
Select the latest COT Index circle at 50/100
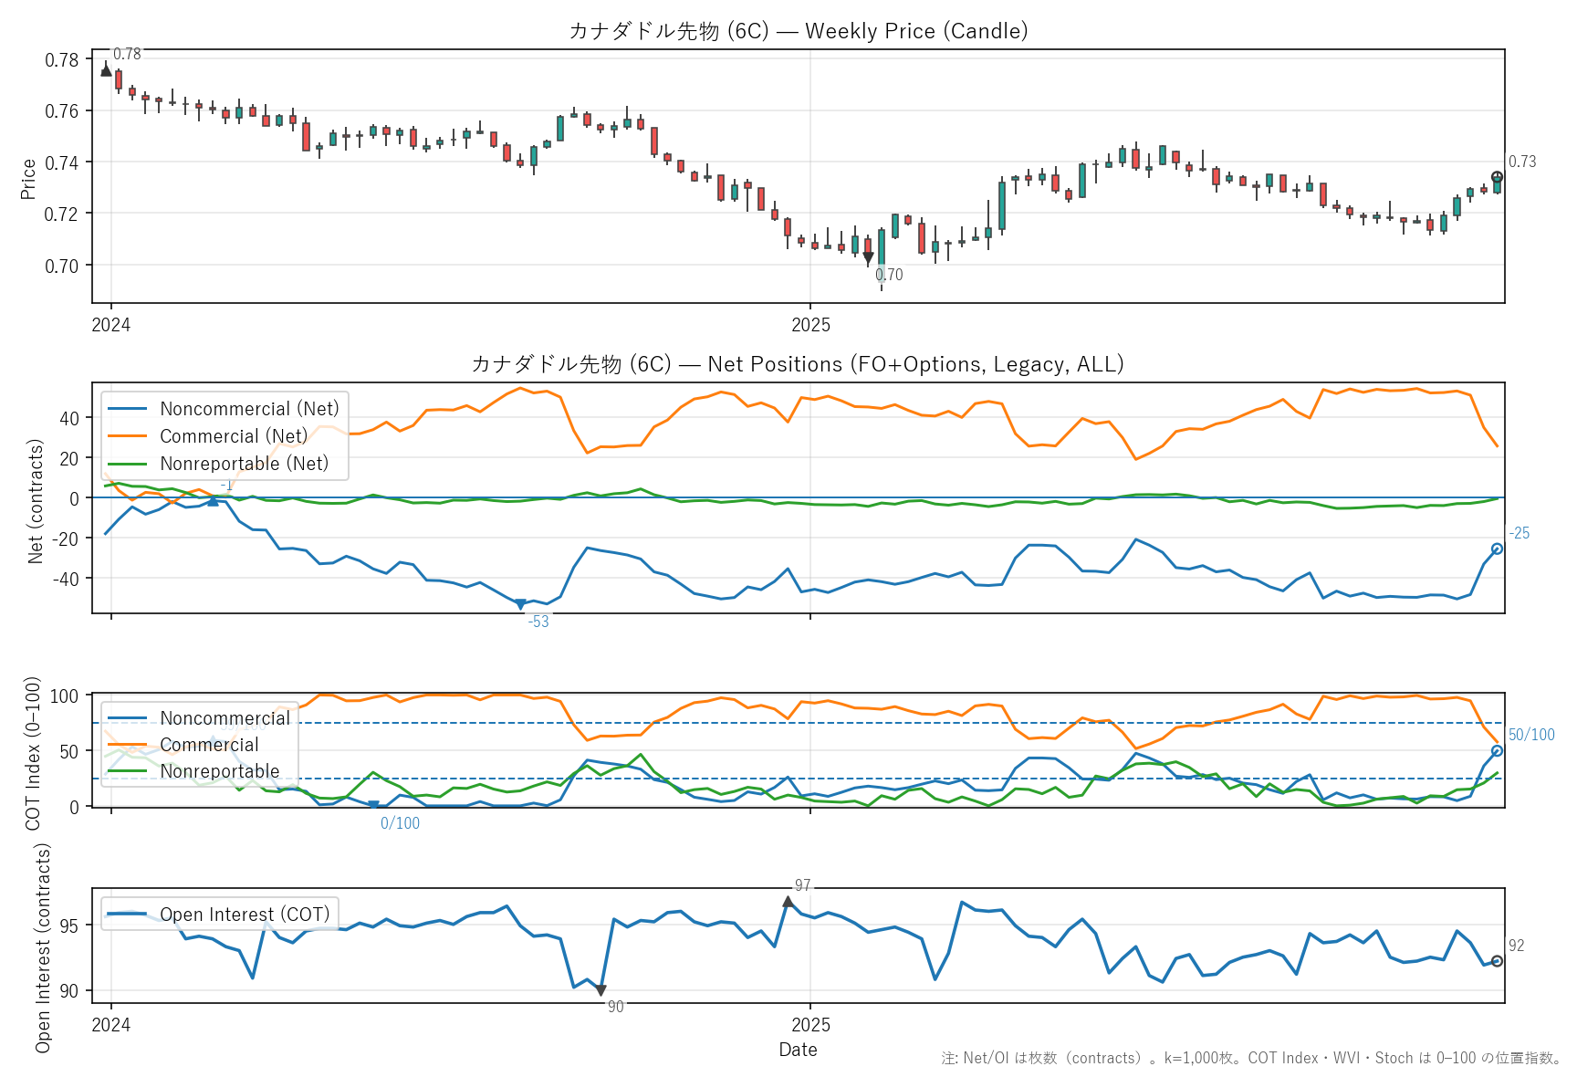point(1497,751)
